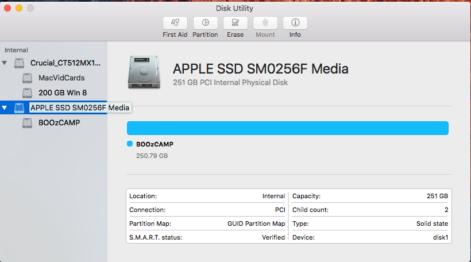
Task: Click the APPLE SSD SM0256F Media heading
Action: pos(261,69)
